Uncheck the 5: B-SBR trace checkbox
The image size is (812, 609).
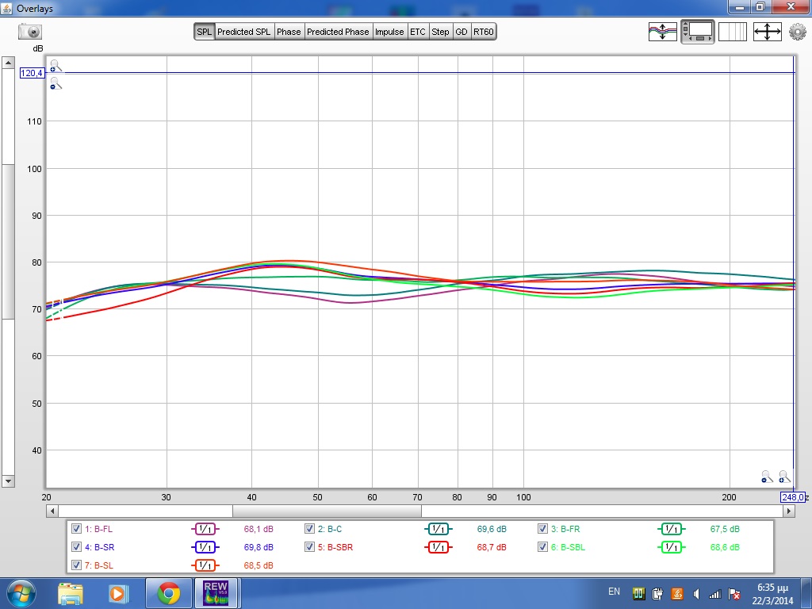pos(309,547)
